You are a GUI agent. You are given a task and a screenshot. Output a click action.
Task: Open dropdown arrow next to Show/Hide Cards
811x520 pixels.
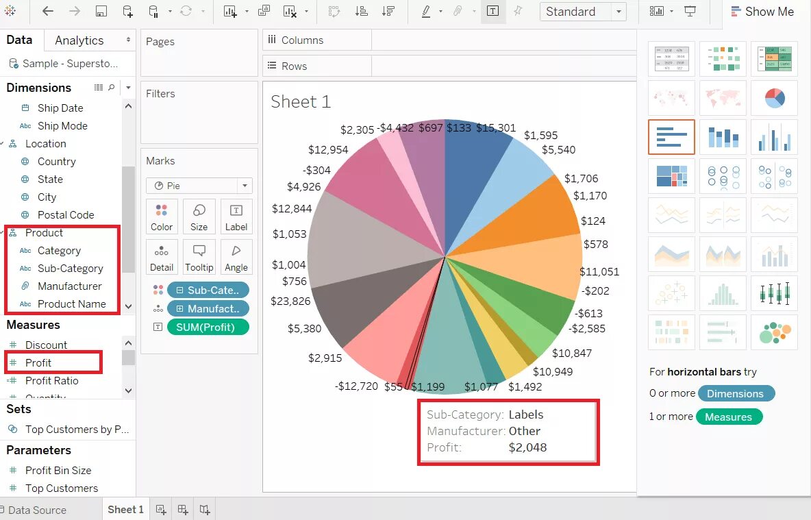coord(671,12)
